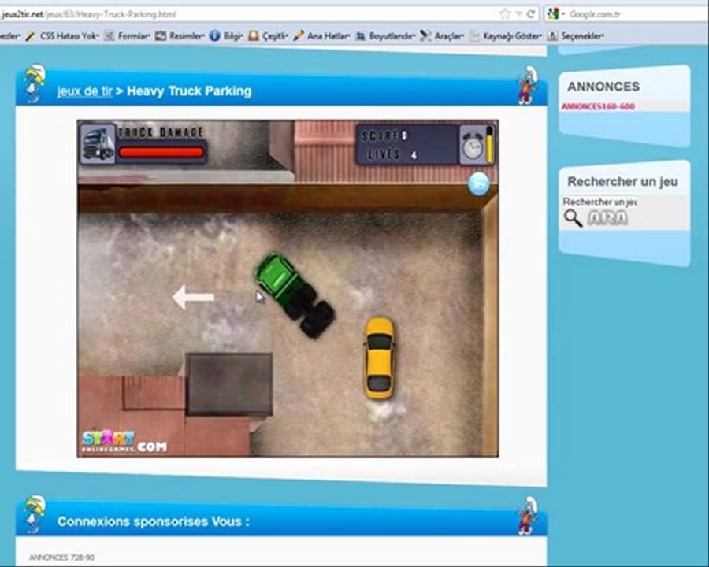Click the Smurf figure on the game header's right
This screenshot has width=709, height=567.
point(528,85)
